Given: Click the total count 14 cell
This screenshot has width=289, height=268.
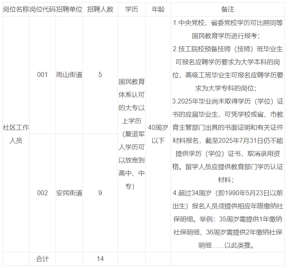Looking at the screenshot, I should (100, 259).
